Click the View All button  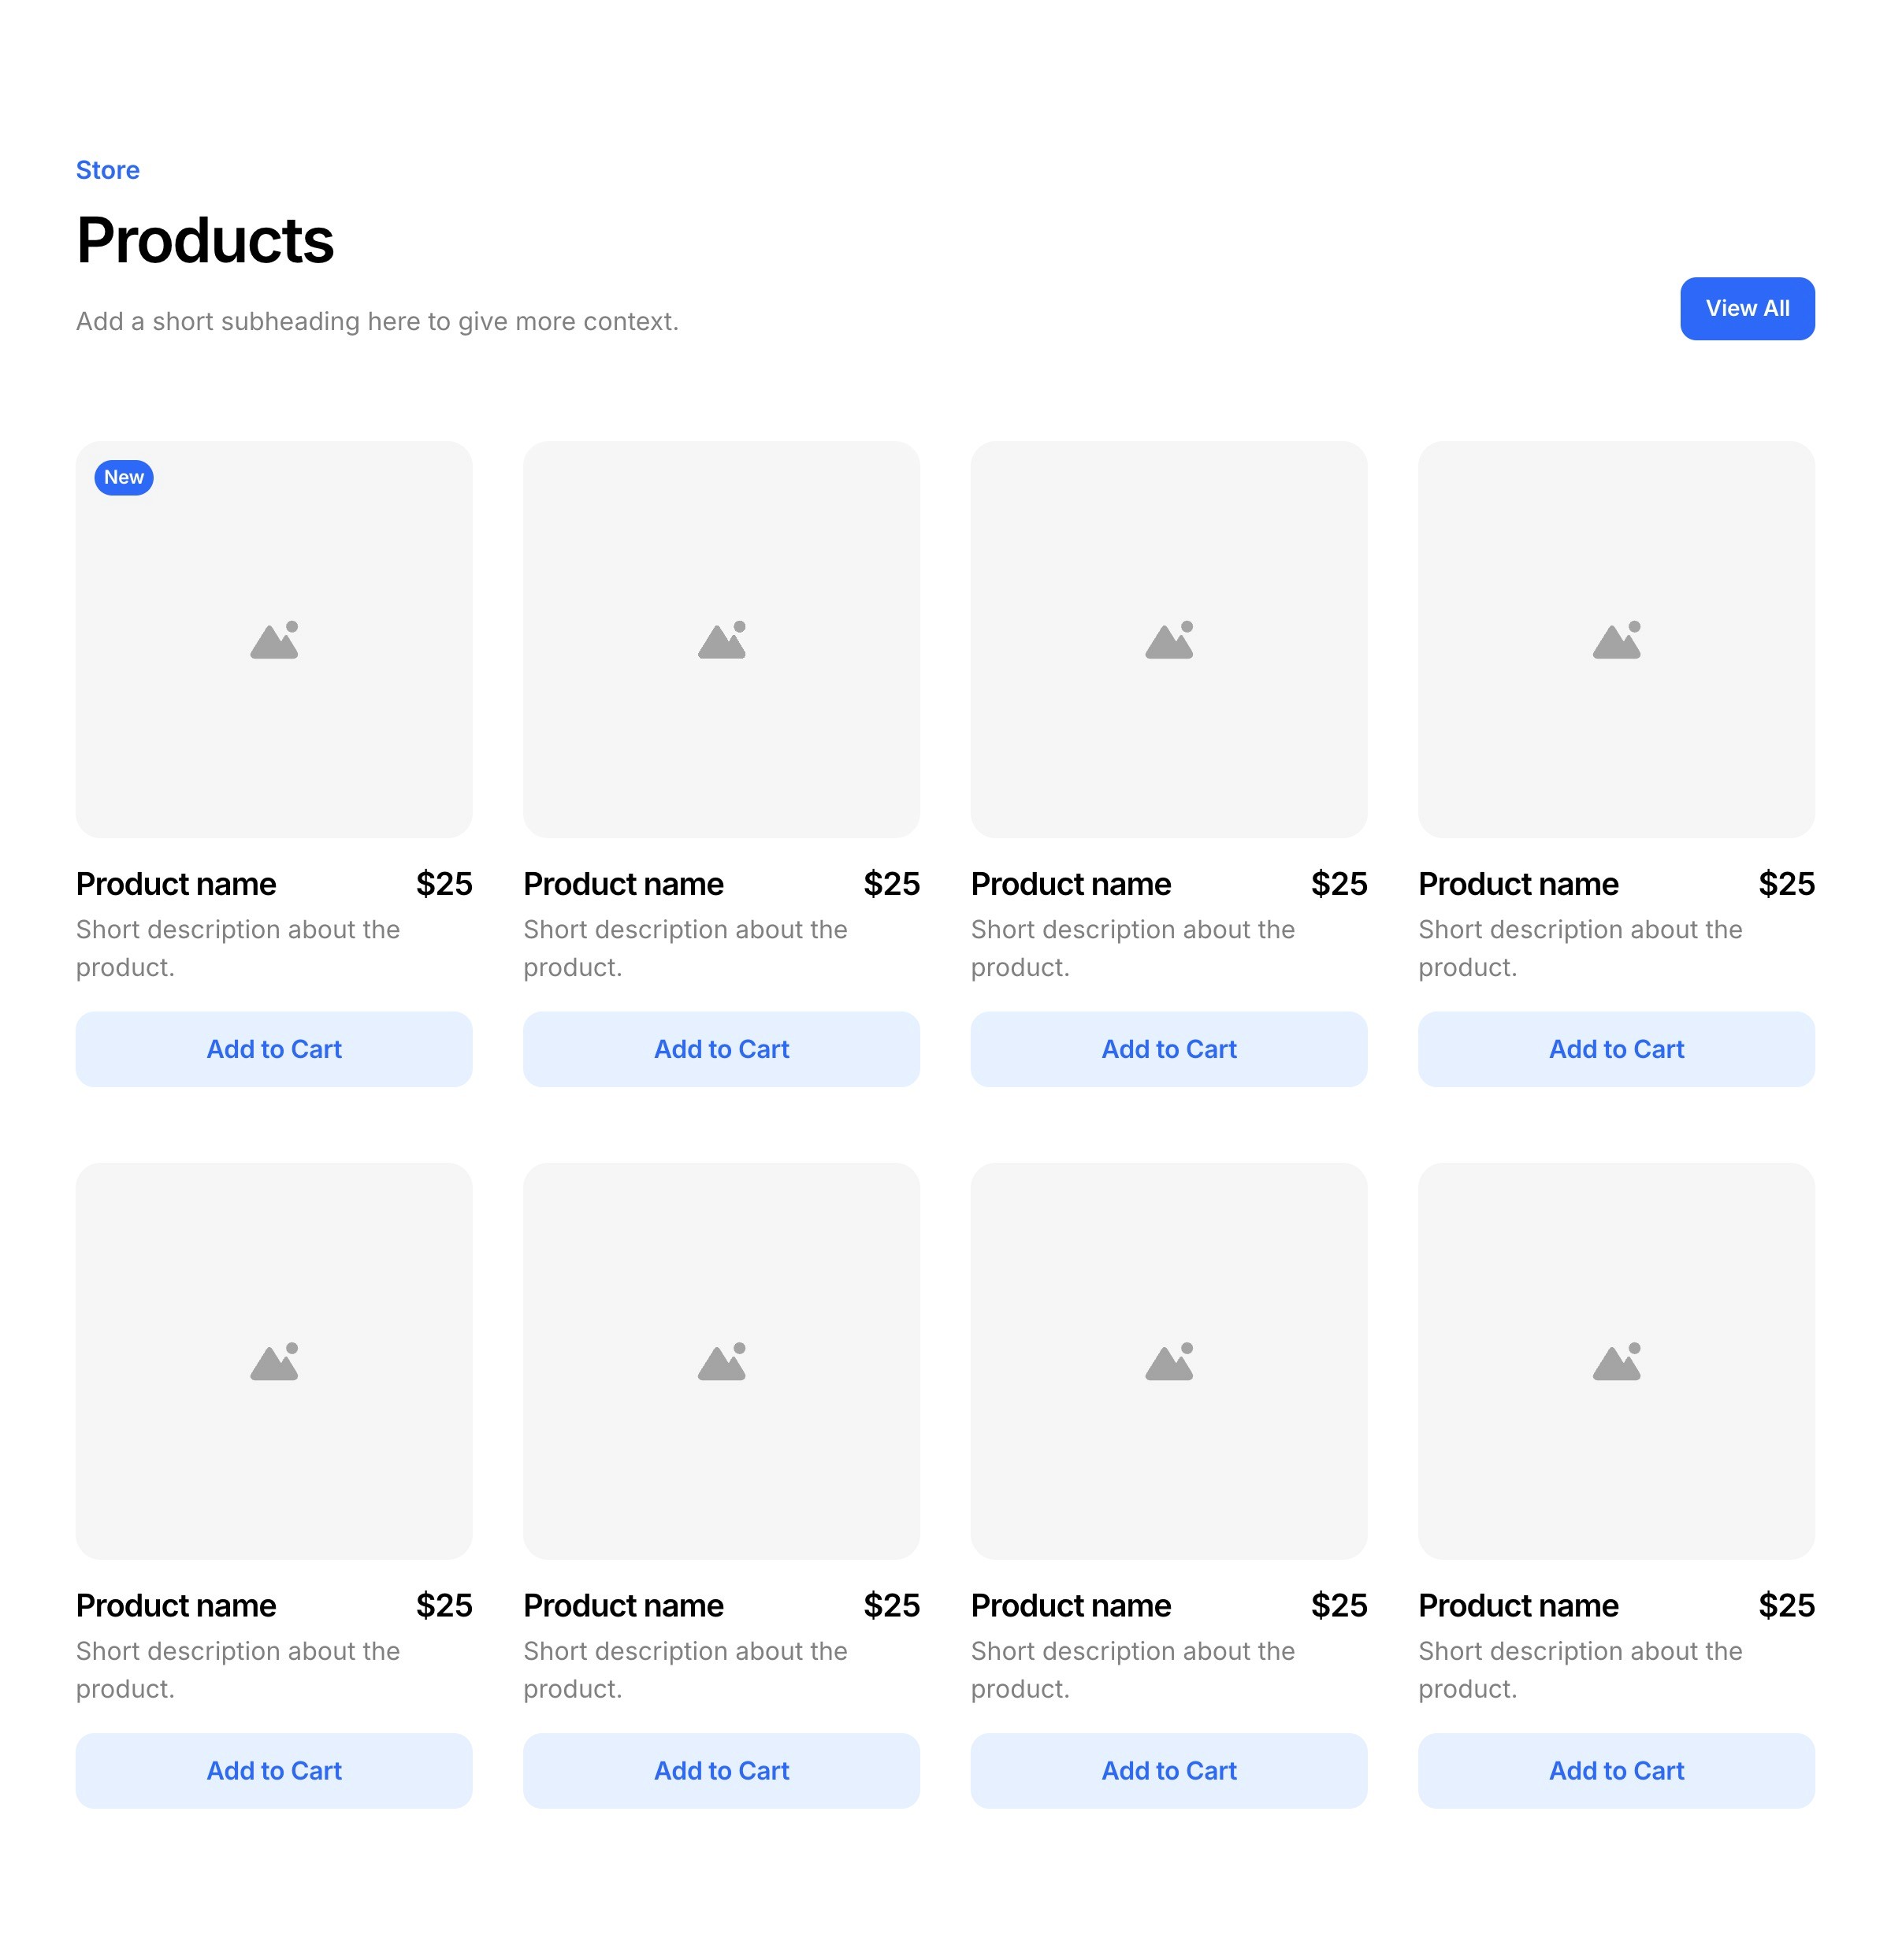1746,308
